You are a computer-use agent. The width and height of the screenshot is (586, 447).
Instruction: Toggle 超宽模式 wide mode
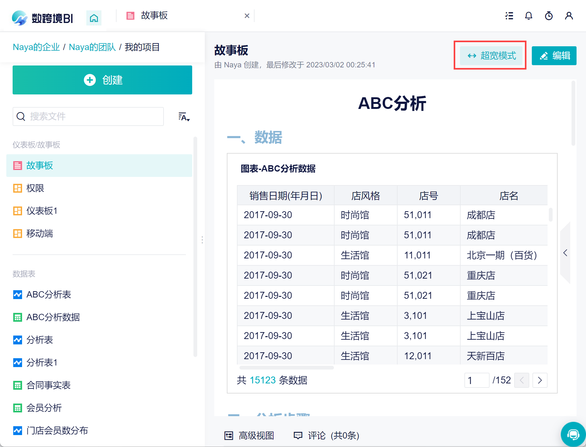491,56
